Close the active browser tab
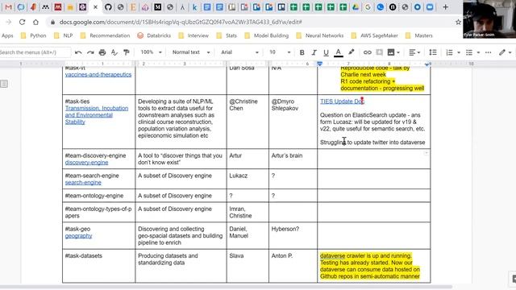 (95, 7)
